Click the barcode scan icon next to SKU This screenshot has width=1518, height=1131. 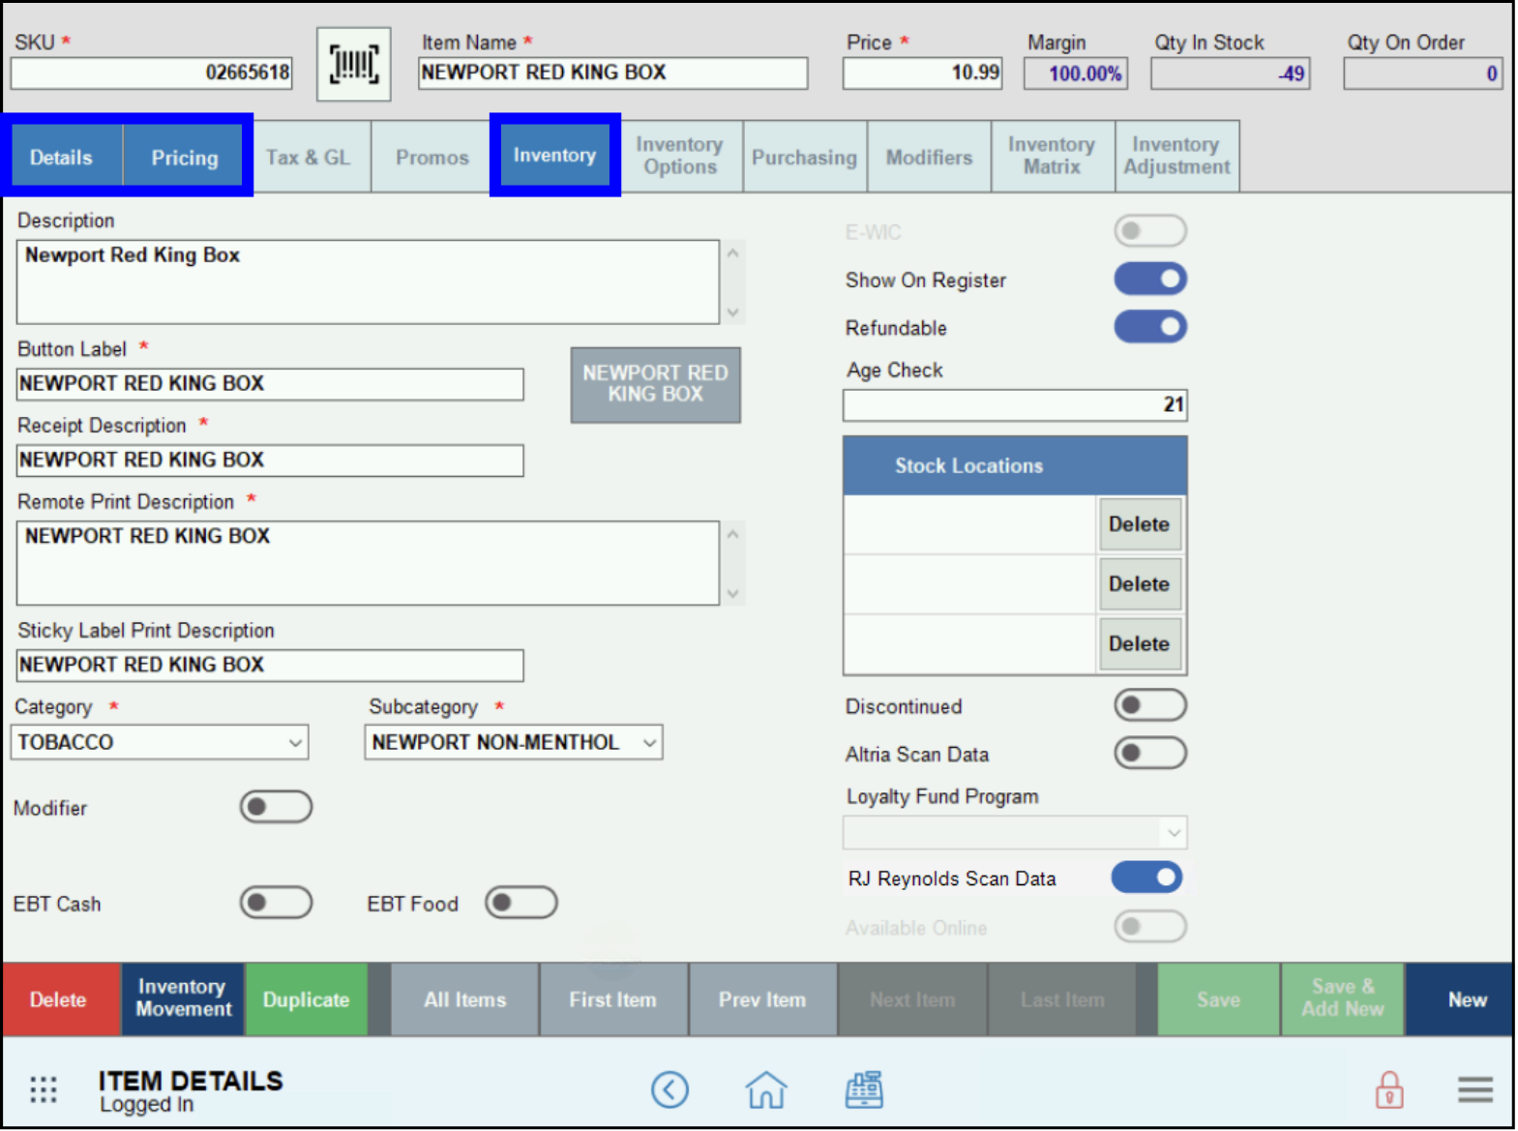point(353,65)
